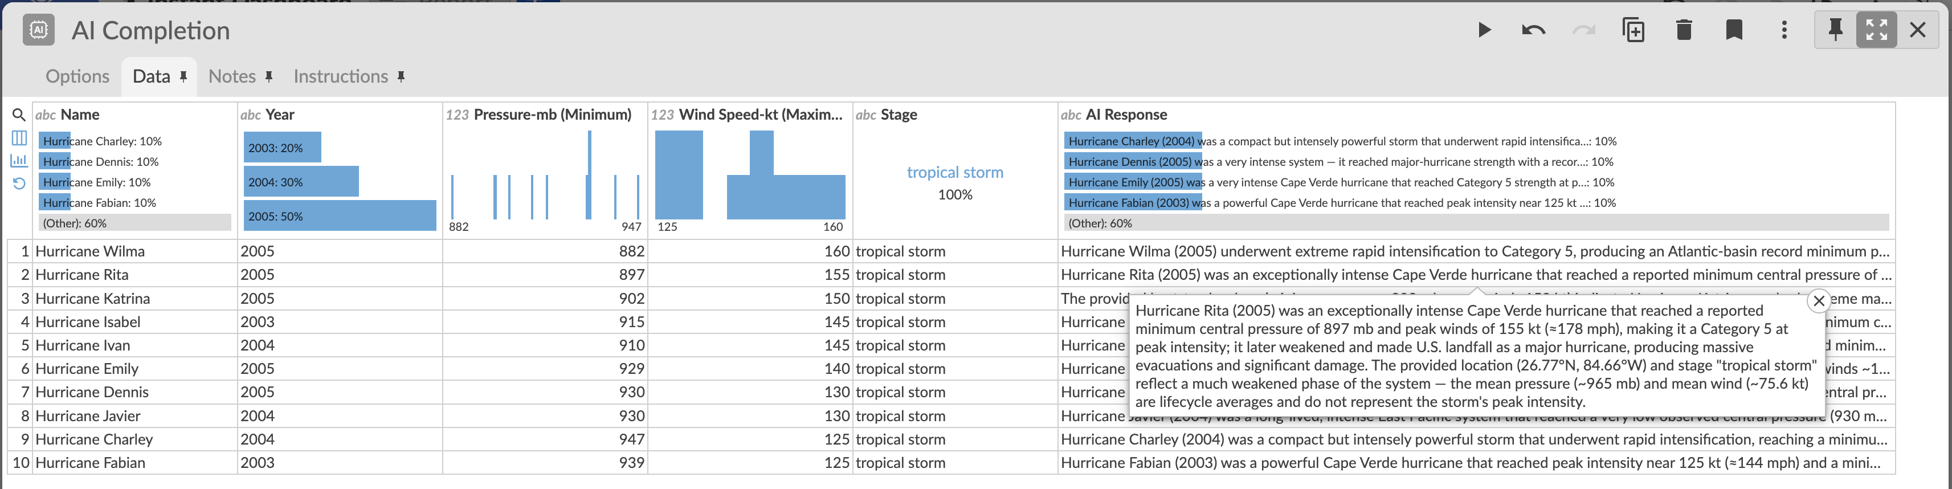Filter by the 2005: 50% bar
1952x489 pixels.
340,216
